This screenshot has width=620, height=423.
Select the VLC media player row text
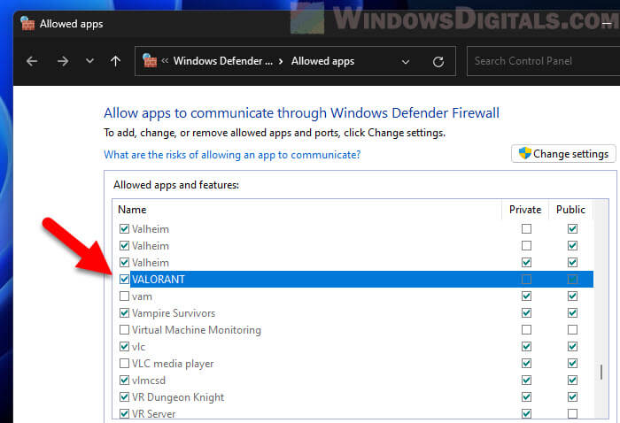(x=173, y=364)
